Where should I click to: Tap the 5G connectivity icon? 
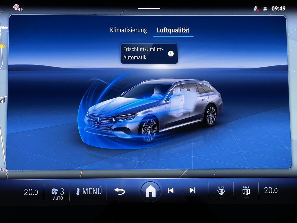point(265,8)
